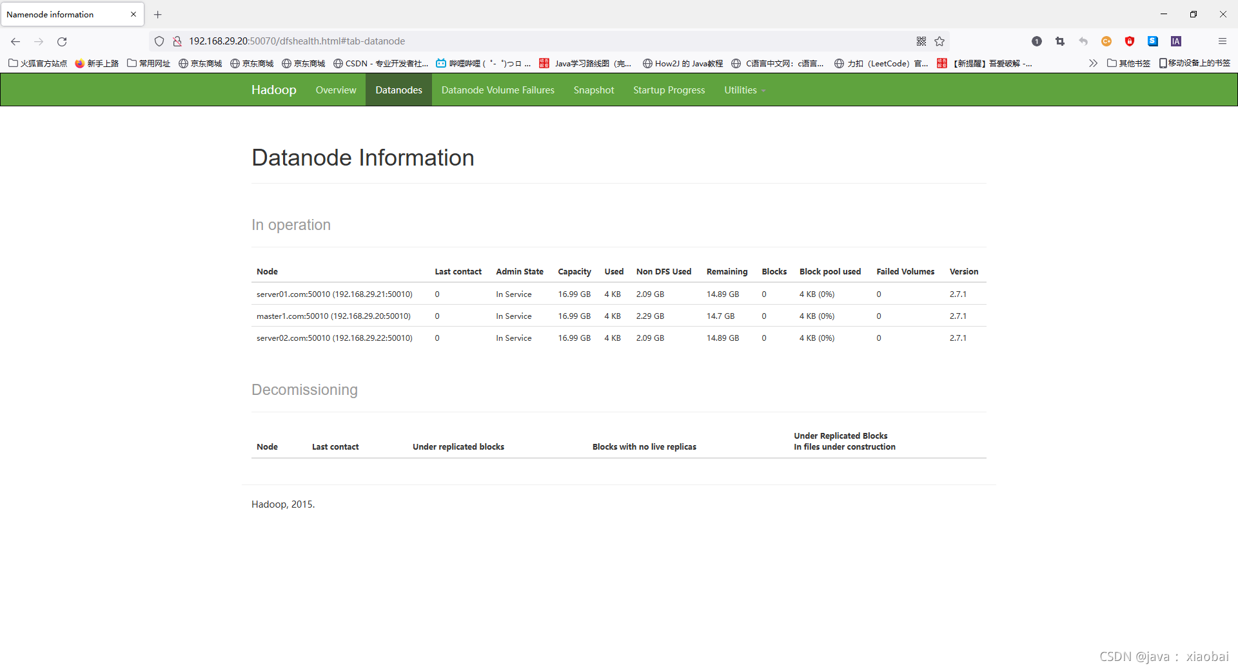Open Datanode Volume Failures tab
This screenshot has width=1238, height=670.
tap(498, 90)
